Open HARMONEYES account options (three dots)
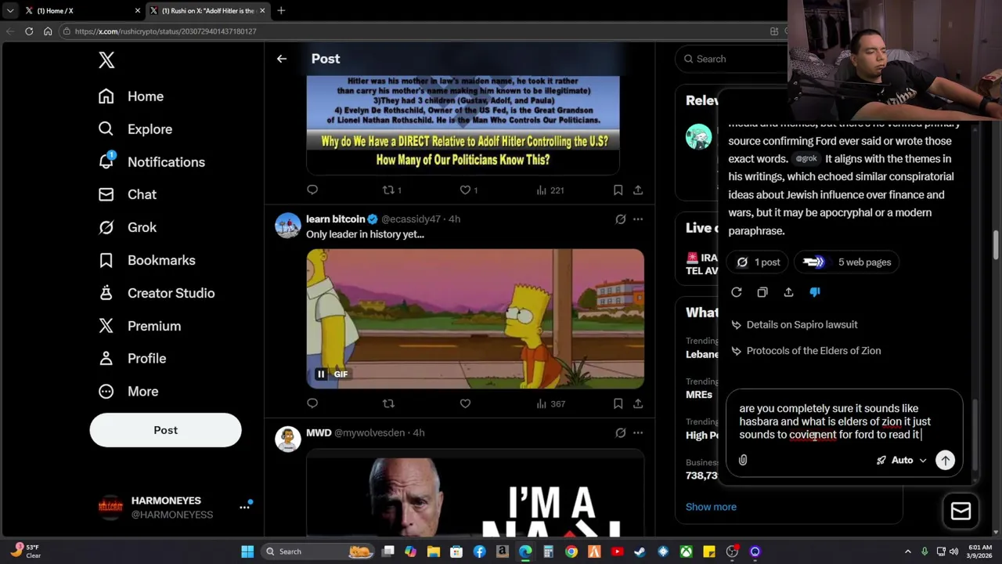 click(x=244, y=507)
